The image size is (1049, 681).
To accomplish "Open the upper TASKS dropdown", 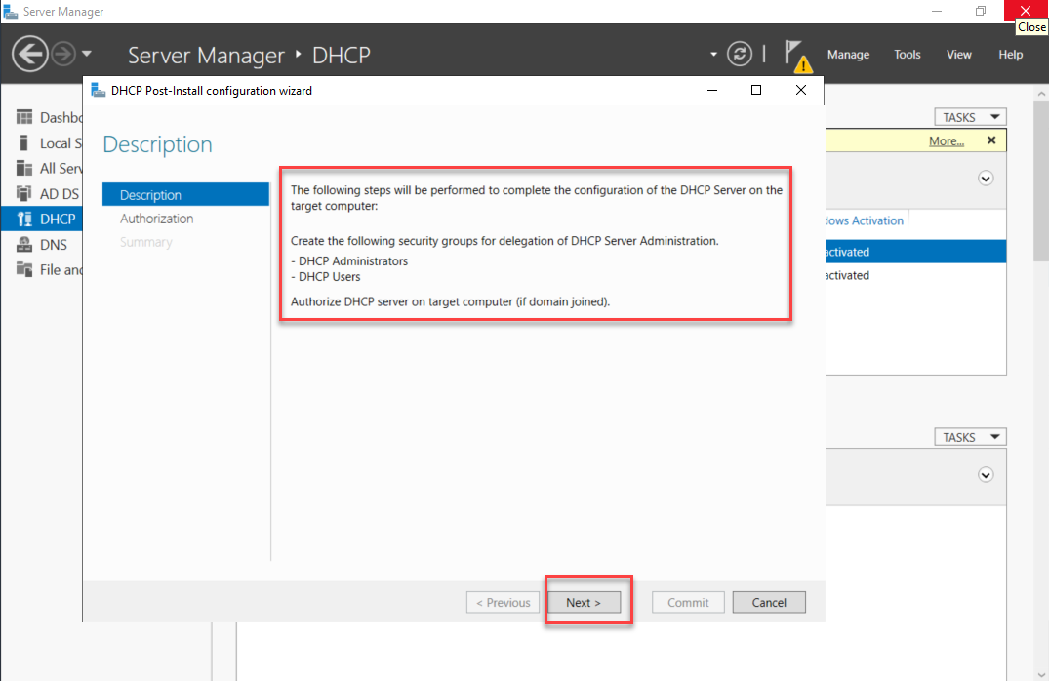I will 970,117.
